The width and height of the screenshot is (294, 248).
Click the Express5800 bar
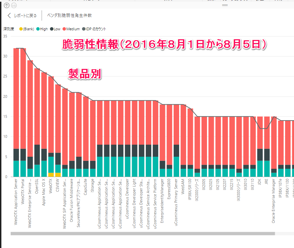point(170,141)
